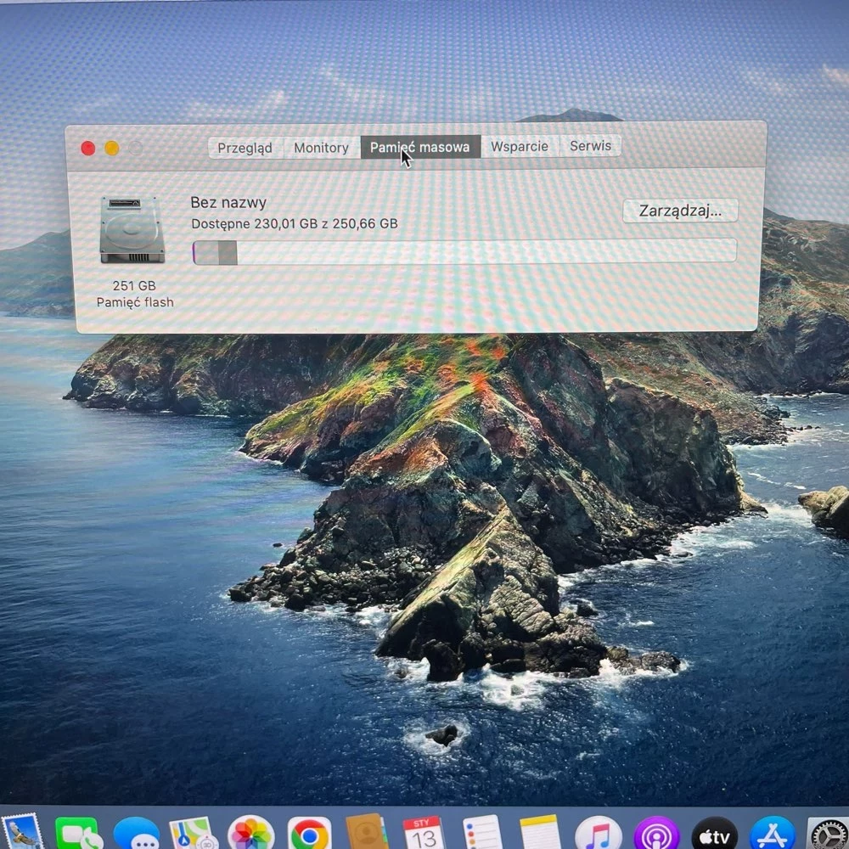
Task: Open the Wsparcie tab
Action: tap(520, 146)
